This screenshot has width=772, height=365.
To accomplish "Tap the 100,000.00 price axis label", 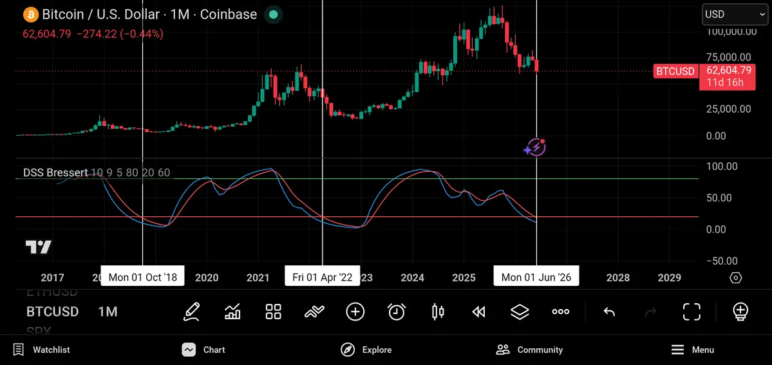I will [731, 32].
